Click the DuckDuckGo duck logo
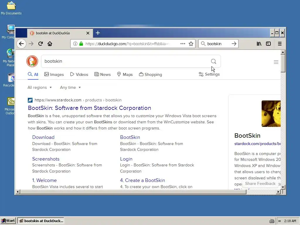This screenshot has height=225, width=300. [x=32, y=61]
